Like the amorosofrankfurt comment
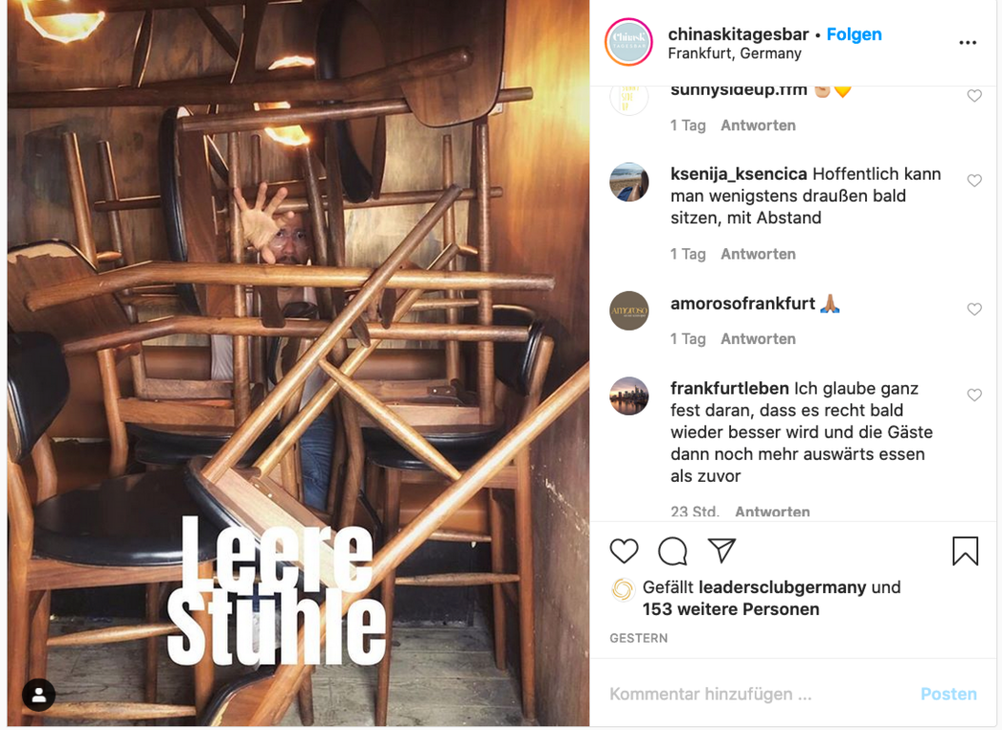 click(x=973, y=309)
